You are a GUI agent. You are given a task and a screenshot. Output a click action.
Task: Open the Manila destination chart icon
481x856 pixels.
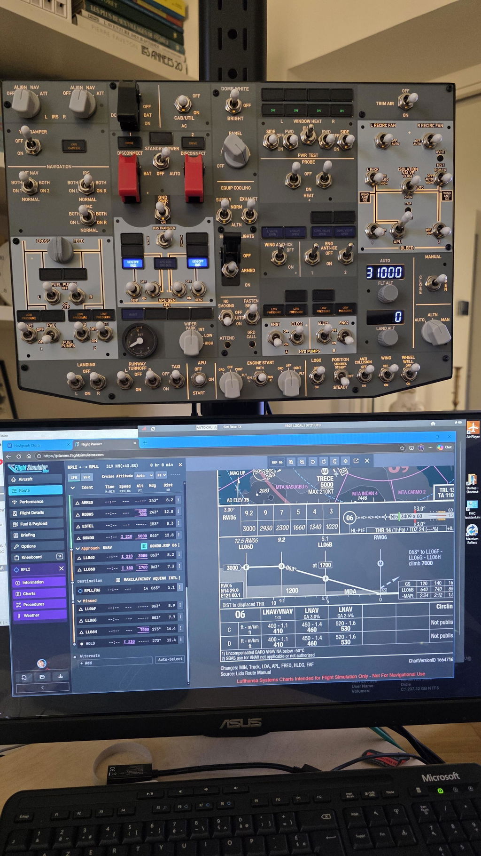pos(118,580)
